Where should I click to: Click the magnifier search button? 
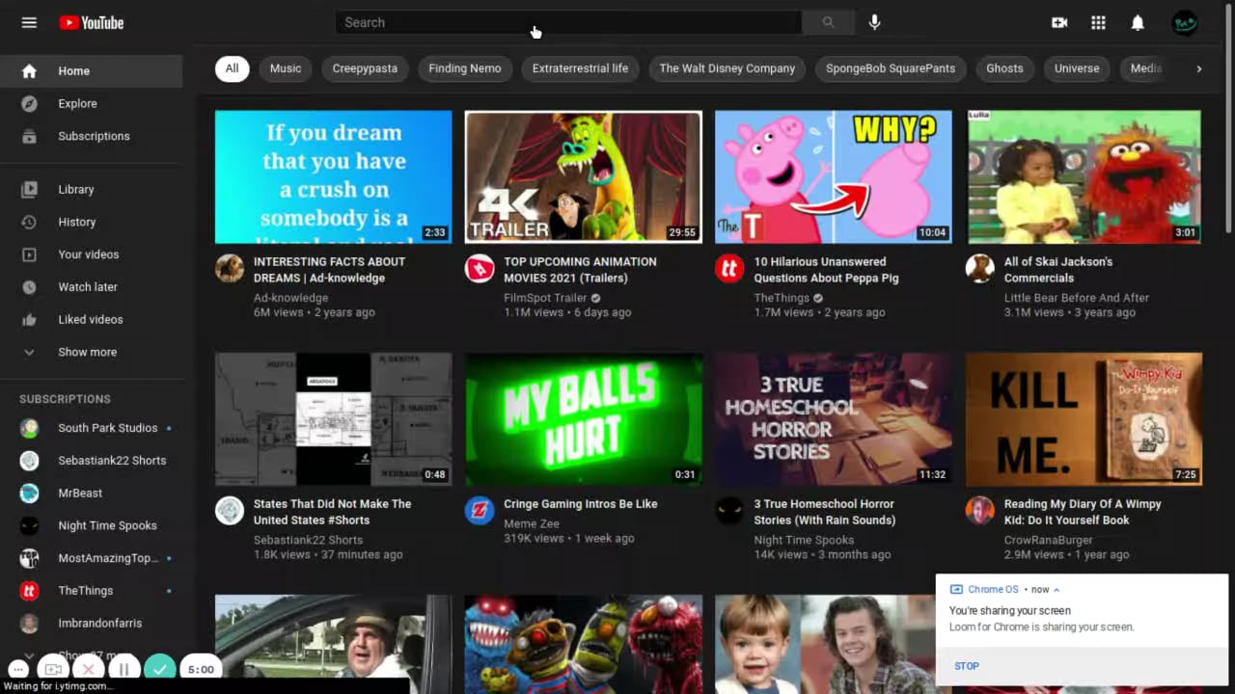coord(828,22)
